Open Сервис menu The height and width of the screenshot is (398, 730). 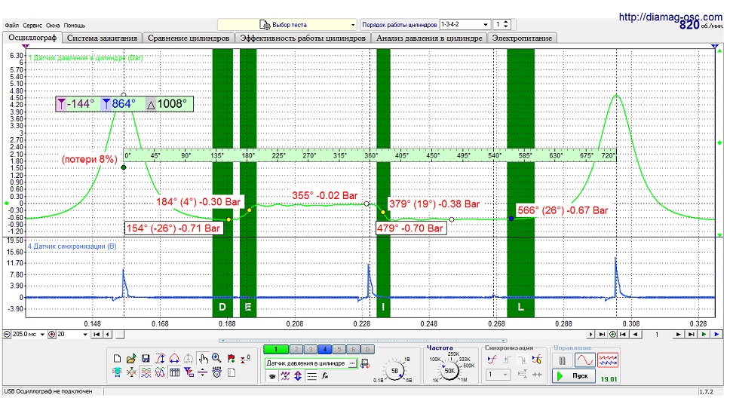32,26
